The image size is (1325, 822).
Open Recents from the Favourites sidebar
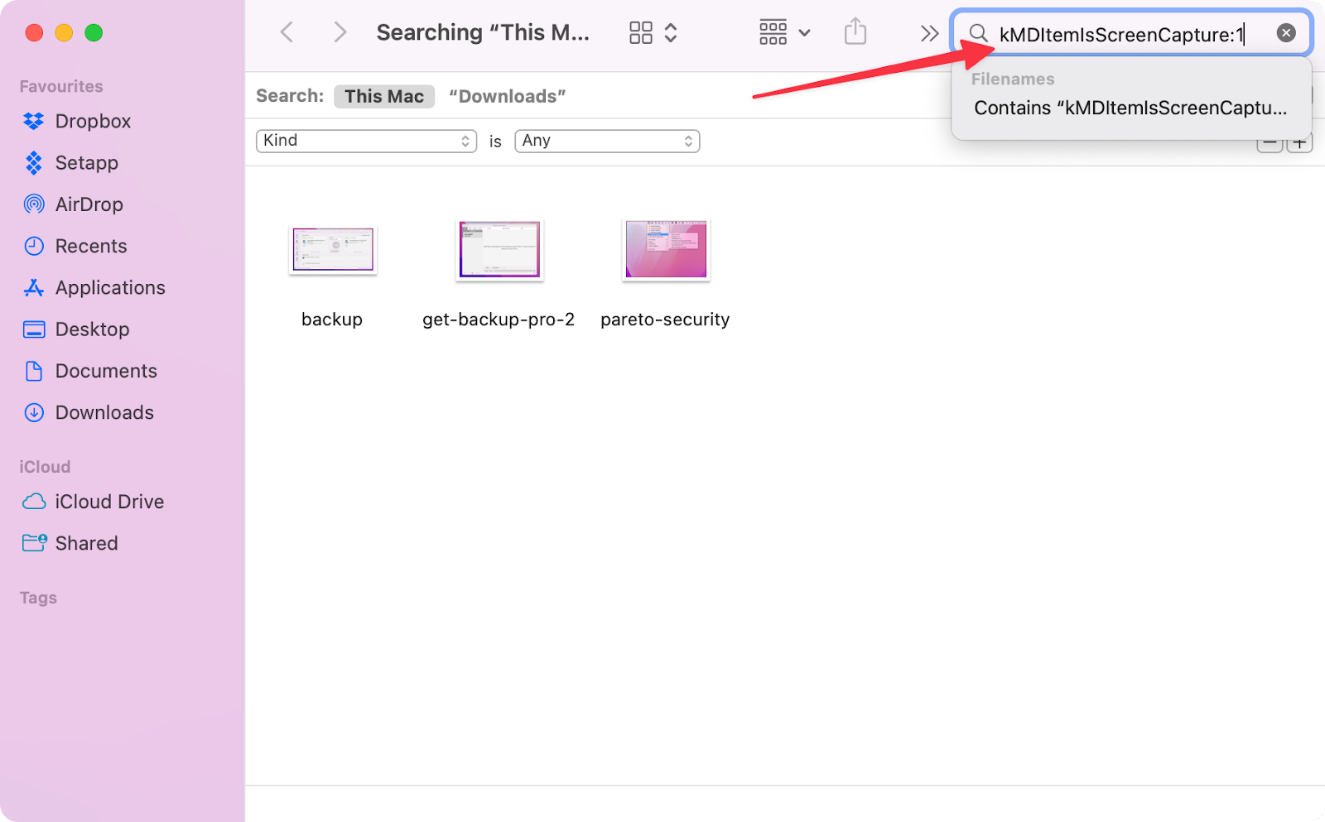[90, 246]
